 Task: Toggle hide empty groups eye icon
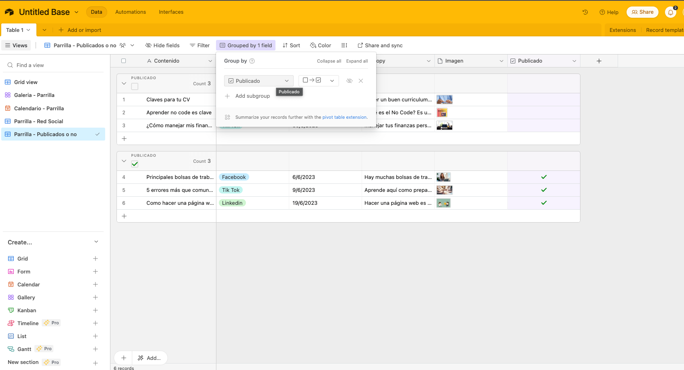[349, 81]
